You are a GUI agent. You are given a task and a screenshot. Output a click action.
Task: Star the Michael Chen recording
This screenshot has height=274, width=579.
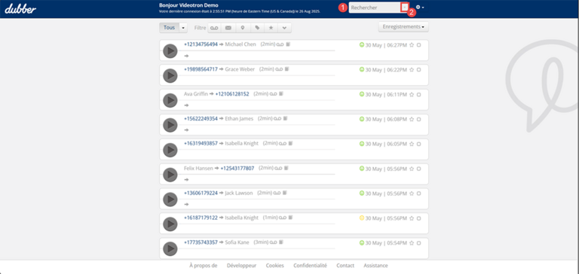[x=412, y=45]
